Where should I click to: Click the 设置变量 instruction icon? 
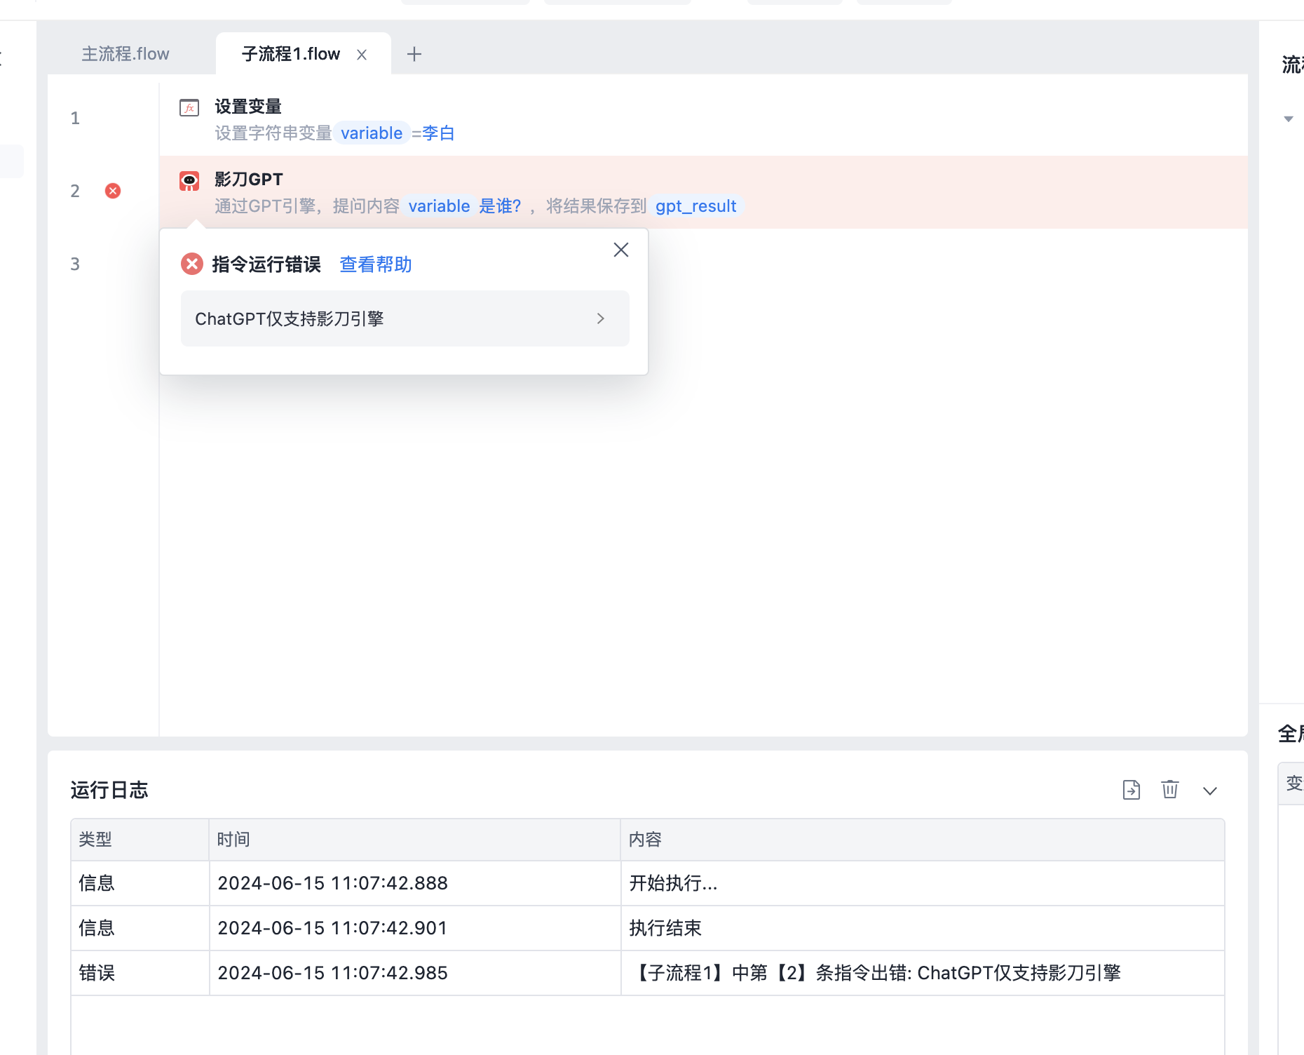[x=189, y=107]
